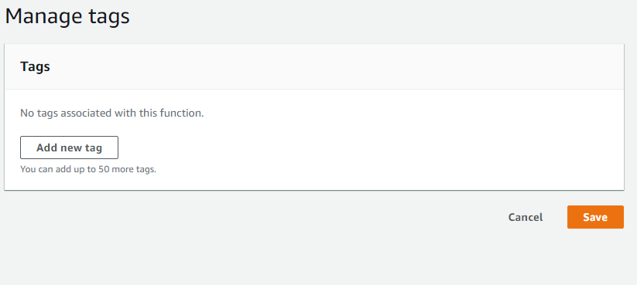
Task: Cancel managing tags
Action: (526, 217)
